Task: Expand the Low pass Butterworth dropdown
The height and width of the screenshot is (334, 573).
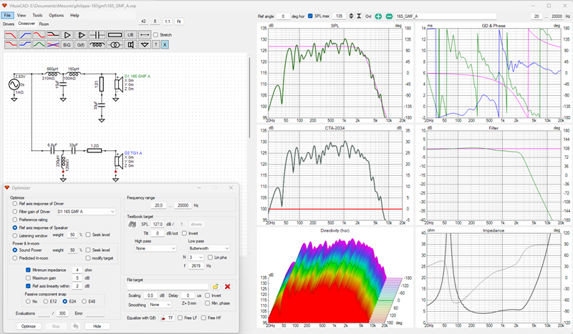Action: pyautogui.click(x=209, y=248)
